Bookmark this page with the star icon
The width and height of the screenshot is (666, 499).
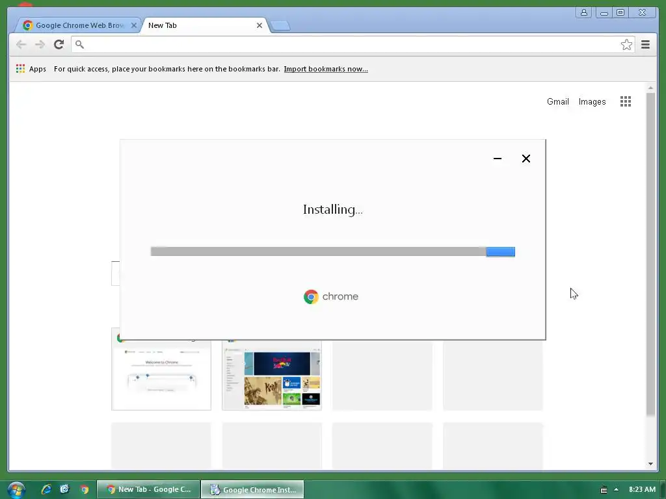[626, 45]
